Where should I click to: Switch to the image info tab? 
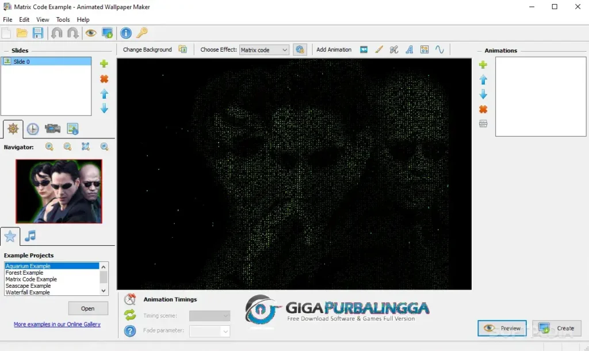72,129
